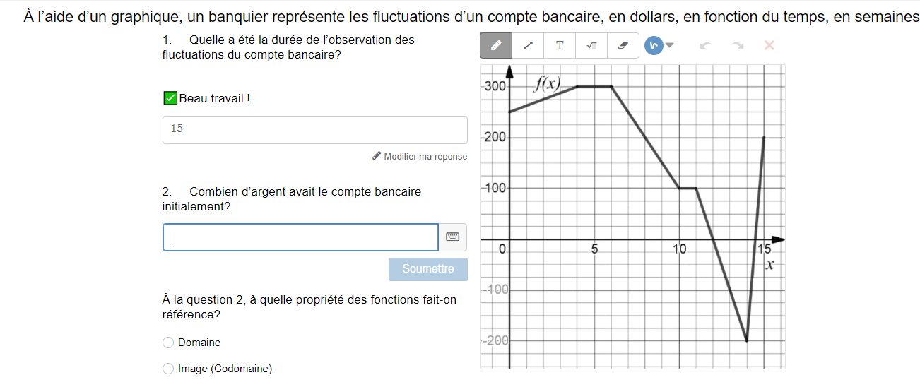Click the question 1 answer box showing 15
The height and width of the screenshot is (387, 920).
pyautogui.click(x=314, y=130)
